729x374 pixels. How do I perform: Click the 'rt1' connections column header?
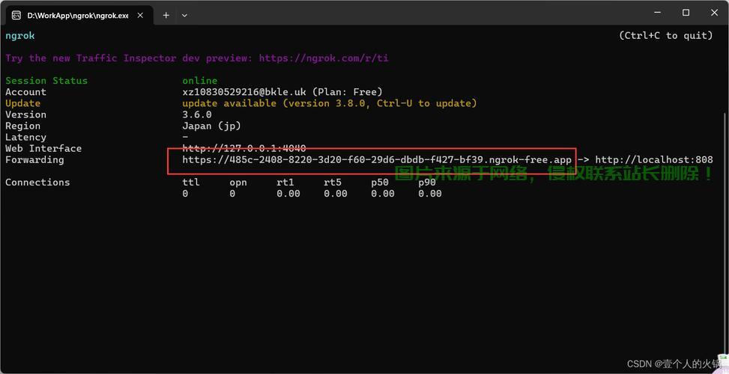[285, 183]
